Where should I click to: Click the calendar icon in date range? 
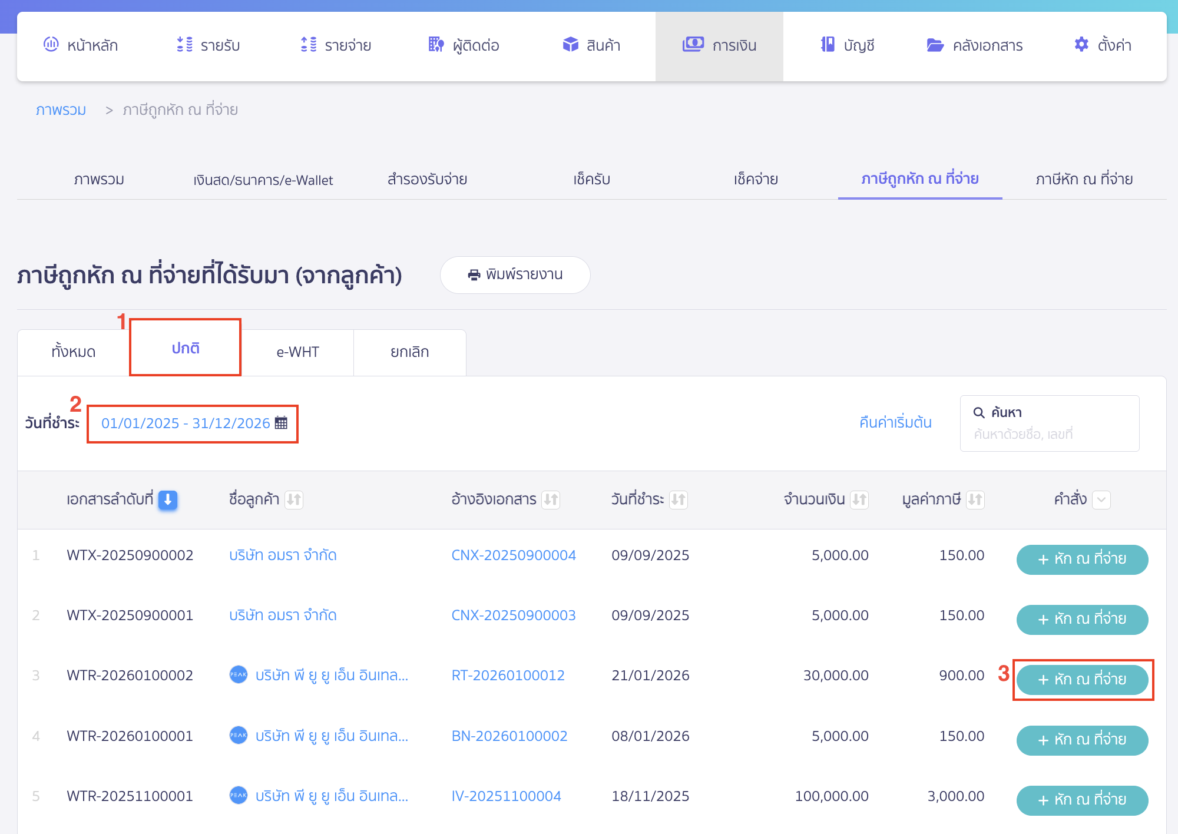pyautogui.click(x=282, y=423)
